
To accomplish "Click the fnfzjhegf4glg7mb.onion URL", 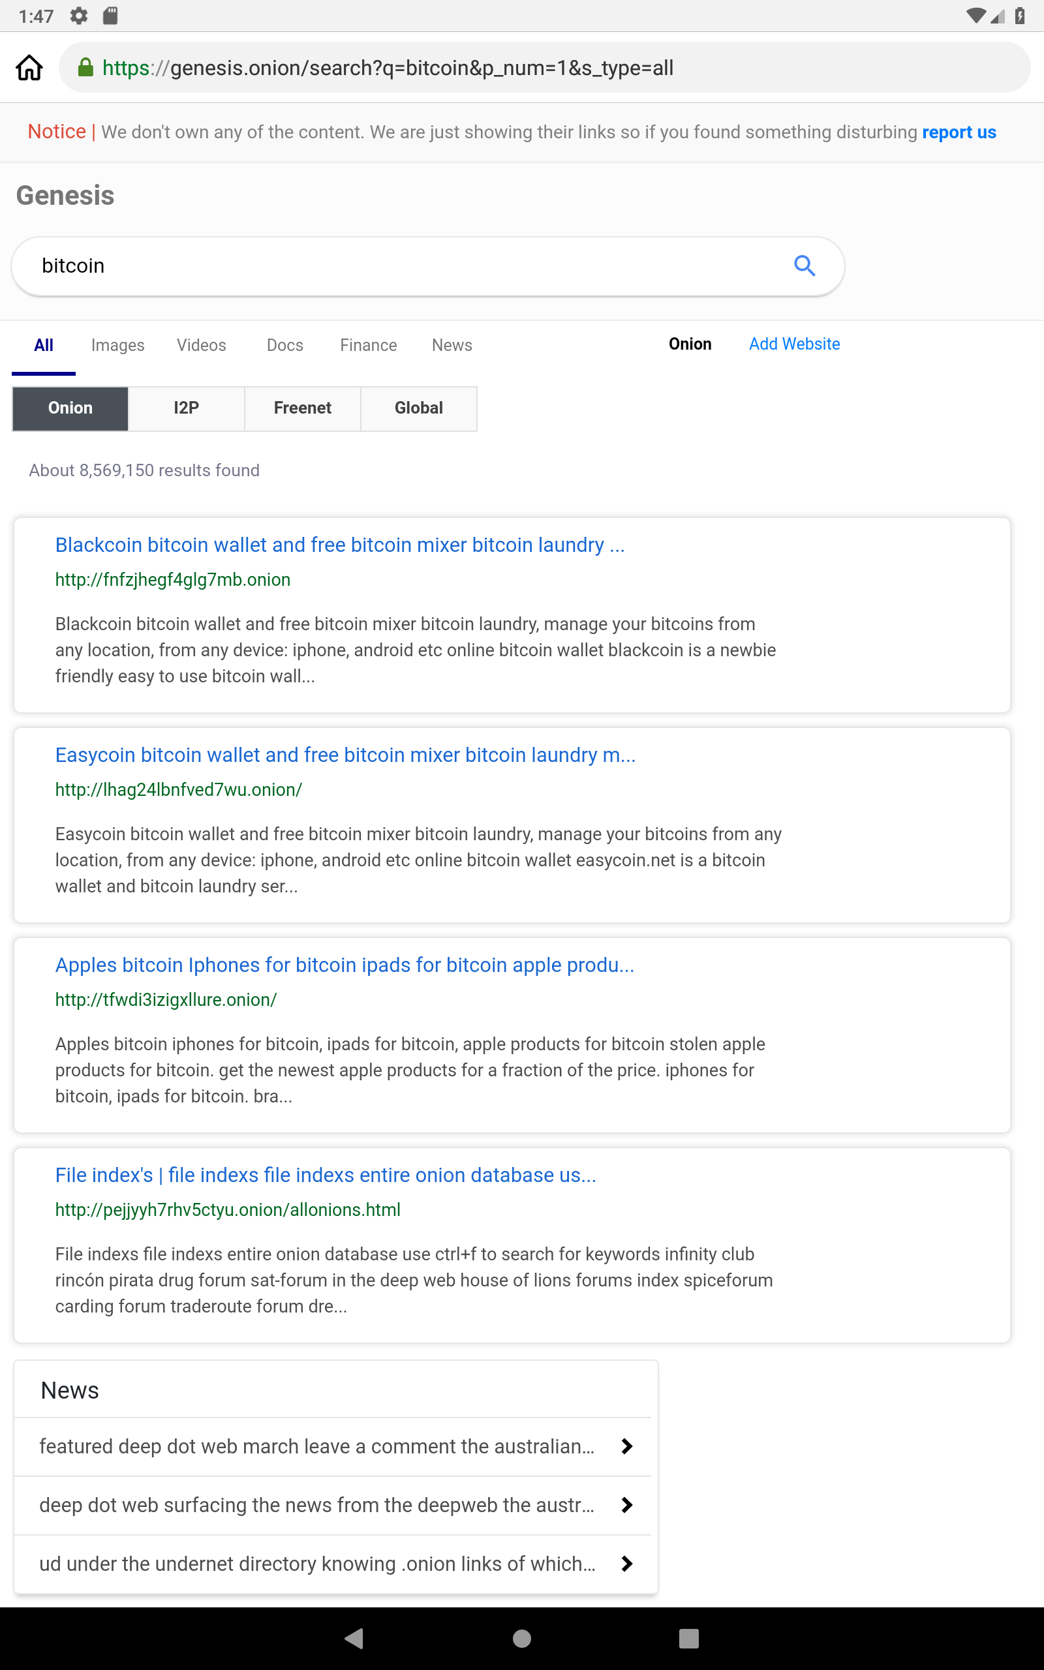I will [173, 580].
